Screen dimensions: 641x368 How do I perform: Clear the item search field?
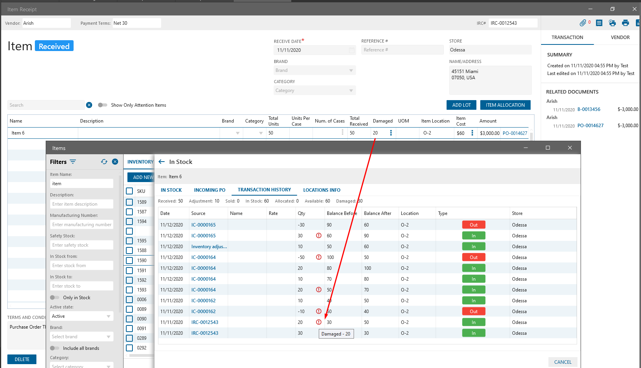pyautogui.click(x=89, y=105)
